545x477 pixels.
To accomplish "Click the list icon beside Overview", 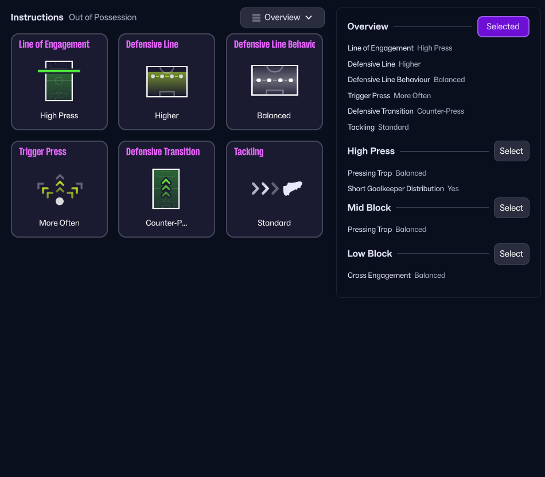I will [x=256, y=18].
